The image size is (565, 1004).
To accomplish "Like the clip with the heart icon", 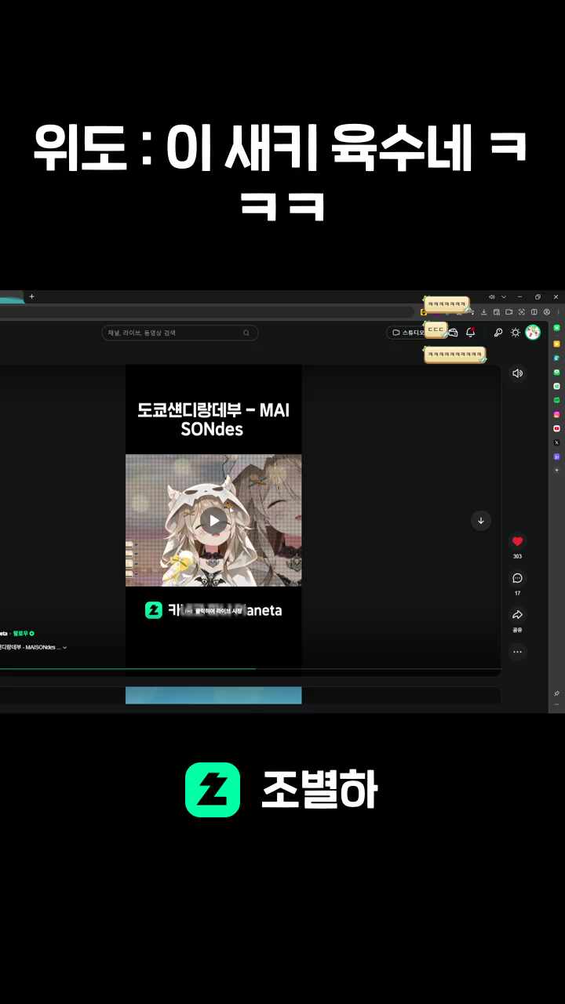I will tap(517, 541).
